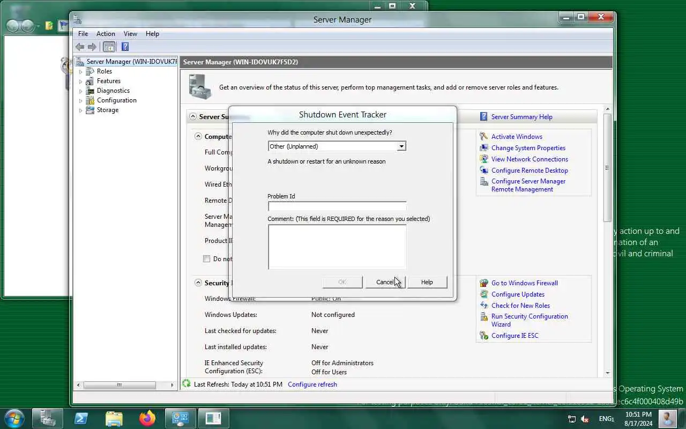Click the Configure Server Manager Remote Management icon

(x=484, y=182)
